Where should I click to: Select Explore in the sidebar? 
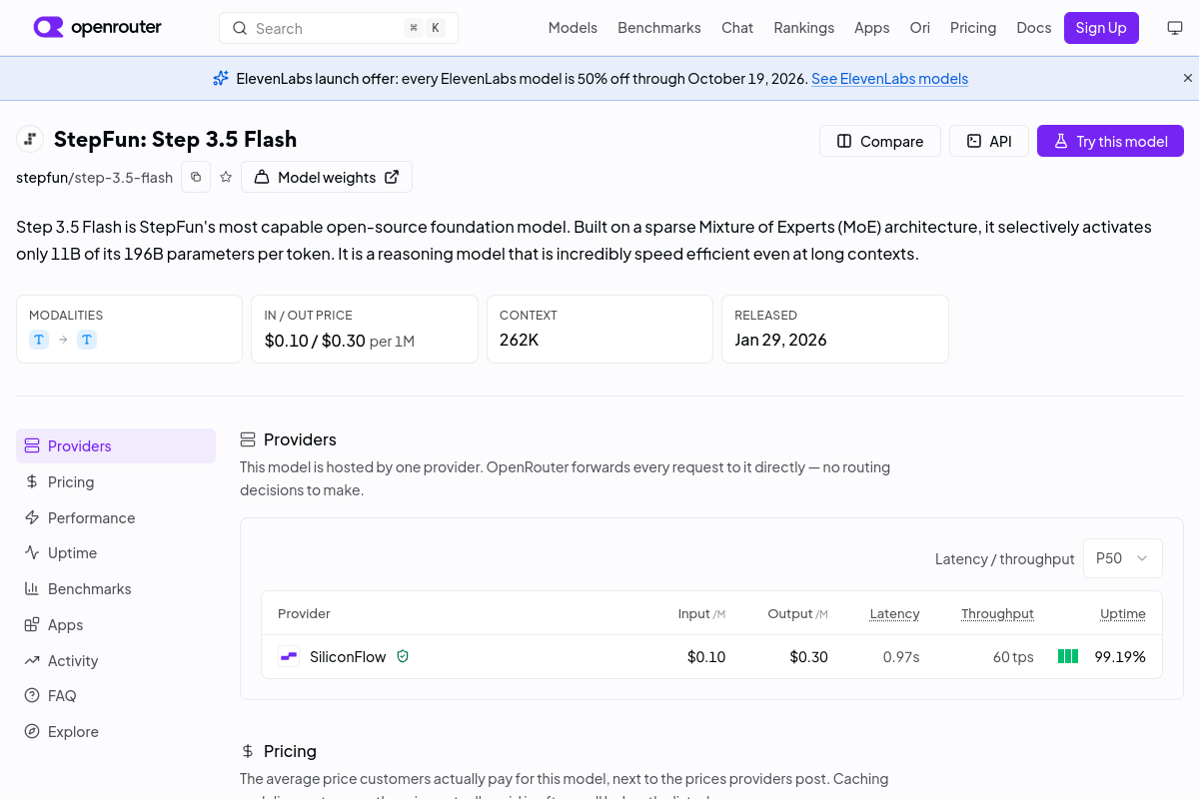point(116,731)
